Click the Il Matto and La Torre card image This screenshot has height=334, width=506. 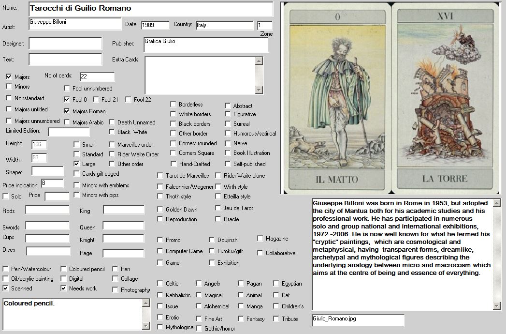point(390,98)
